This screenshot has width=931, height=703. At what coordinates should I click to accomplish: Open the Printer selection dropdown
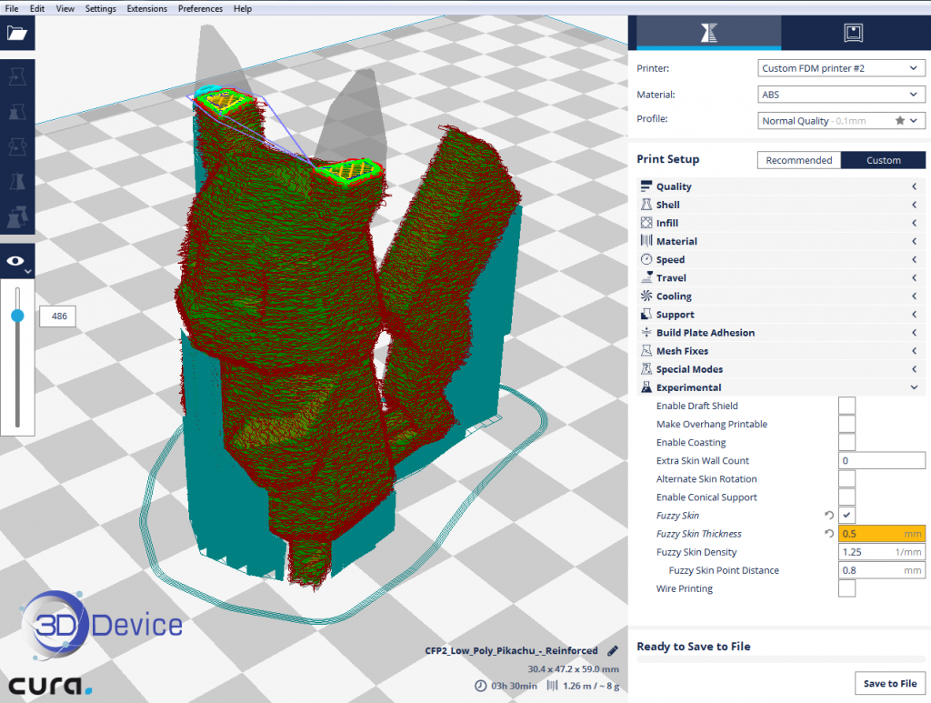840,68
